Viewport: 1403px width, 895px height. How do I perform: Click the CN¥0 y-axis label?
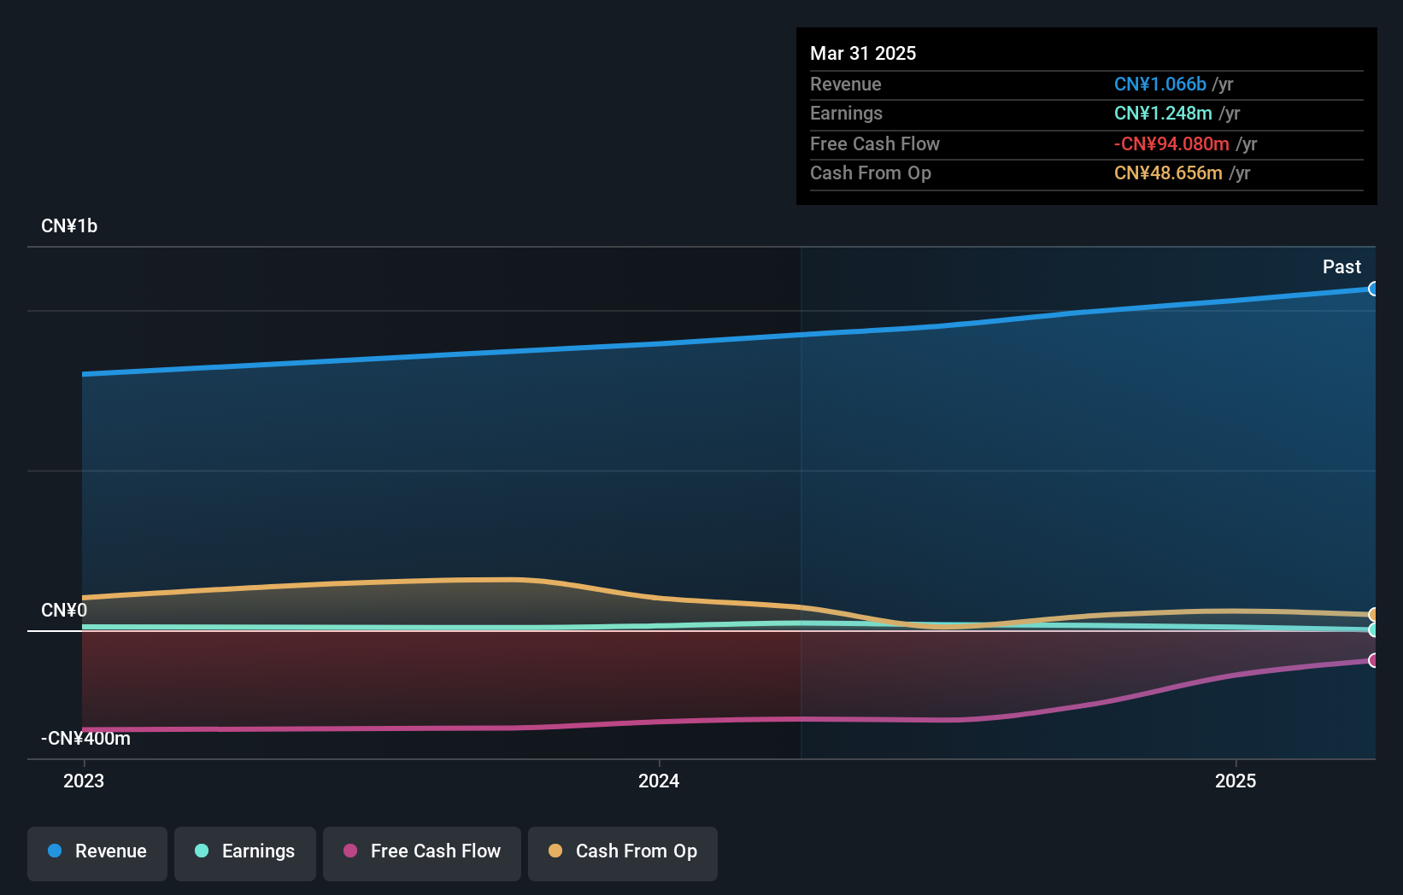click(x=64, y=611)
